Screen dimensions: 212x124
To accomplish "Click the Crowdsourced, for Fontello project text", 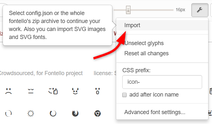I will 41,73.
